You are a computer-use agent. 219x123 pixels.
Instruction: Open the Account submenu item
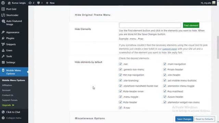6,90
